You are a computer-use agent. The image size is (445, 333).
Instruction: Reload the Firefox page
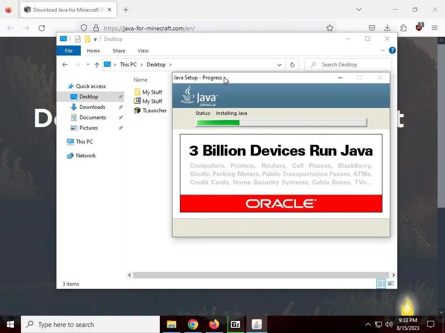click(42, 28)
